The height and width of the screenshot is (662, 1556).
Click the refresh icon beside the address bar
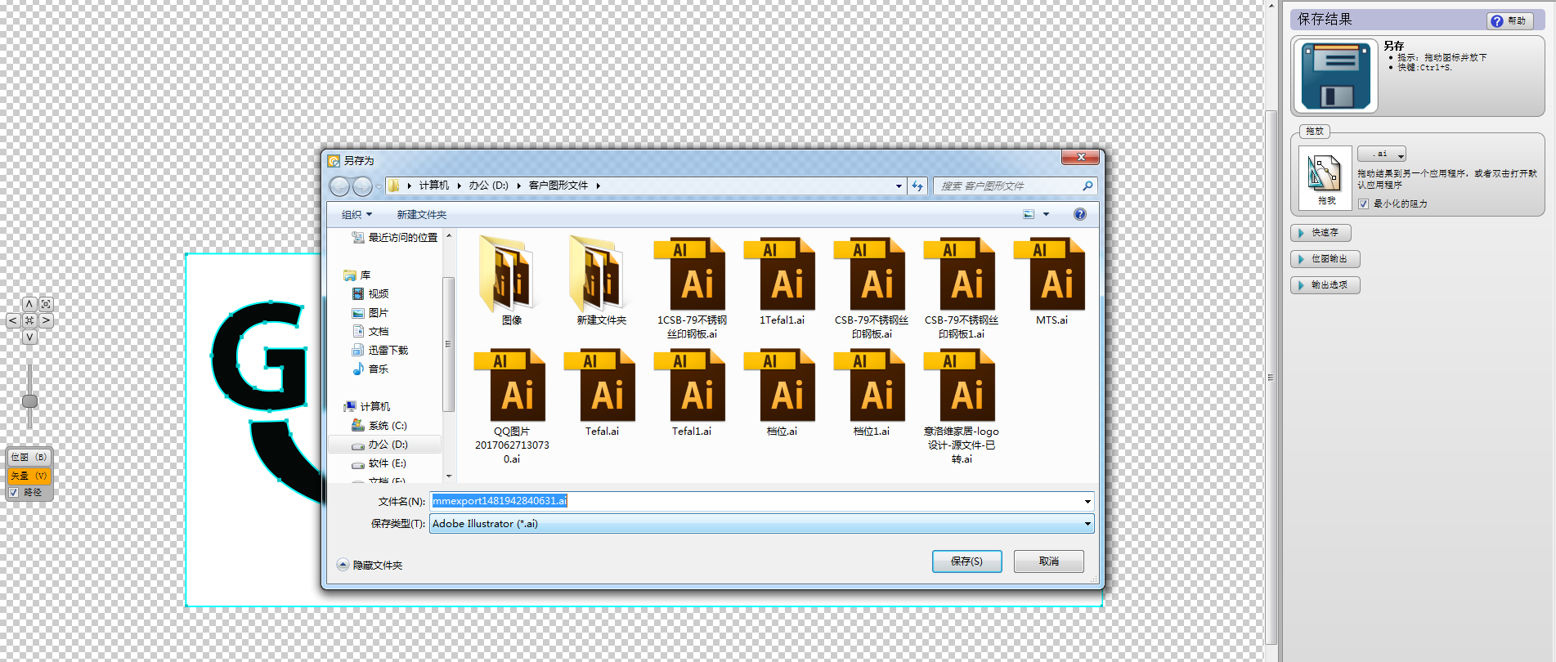(x=917, y=186)
